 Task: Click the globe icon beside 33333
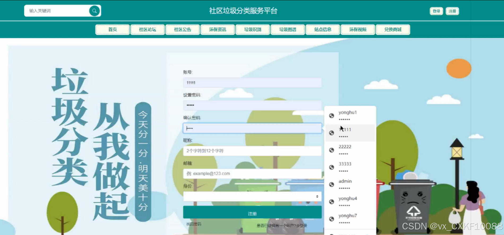331,167
